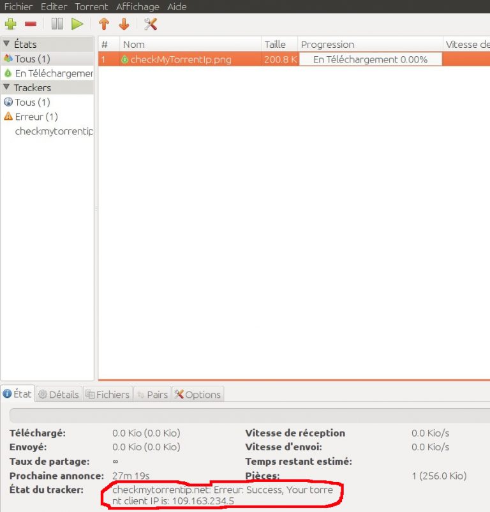Filter trackers by Erreur (1)

coord(47,117)
